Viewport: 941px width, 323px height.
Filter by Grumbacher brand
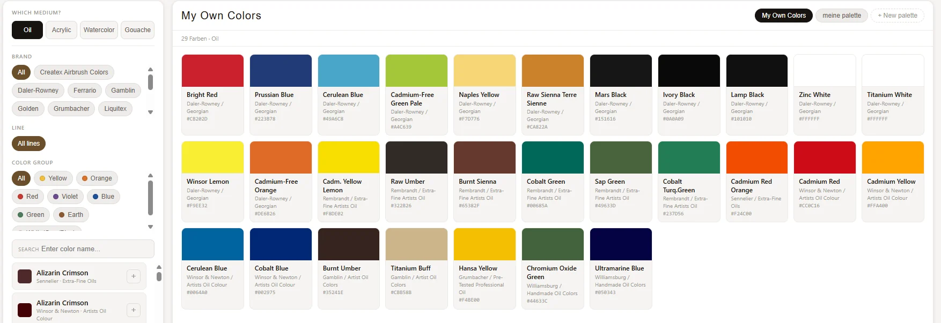(x=71, y=109)
